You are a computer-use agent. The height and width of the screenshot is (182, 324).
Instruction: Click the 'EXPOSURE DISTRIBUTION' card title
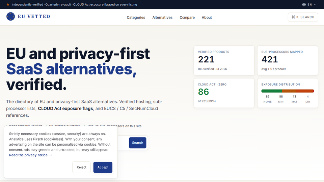280,84
